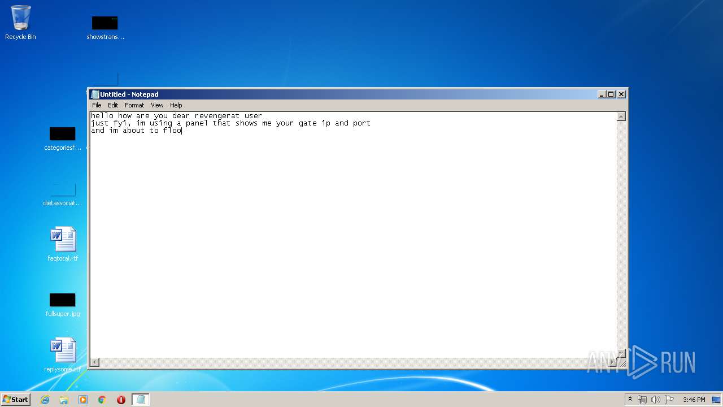Click the Notepad system menu icon in title bar
This screenshot has width=723, height=407.
click(95, 94)
